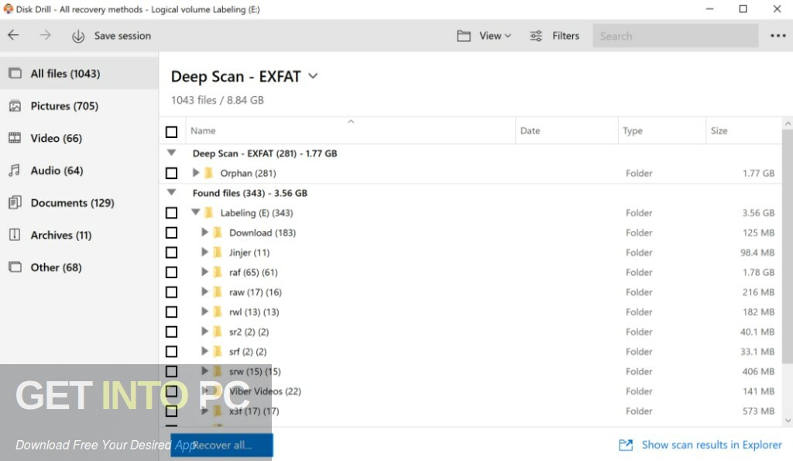Click the Other category icon
Image resolution: width=793 pixels, height=461 pixels.
tap(15, 267)
